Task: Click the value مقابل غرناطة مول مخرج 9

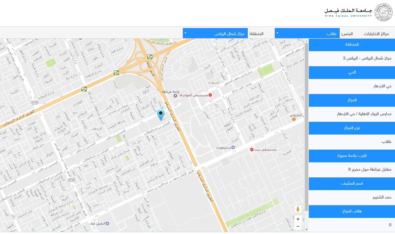Action: pos(370,169)
